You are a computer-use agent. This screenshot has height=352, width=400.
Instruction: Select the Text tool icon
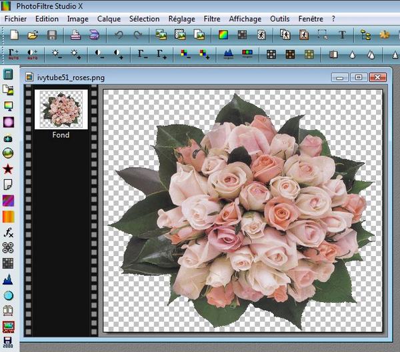(x=342, y=35)
